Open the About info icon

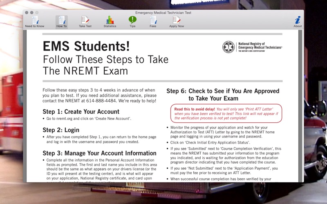(298, 22)
